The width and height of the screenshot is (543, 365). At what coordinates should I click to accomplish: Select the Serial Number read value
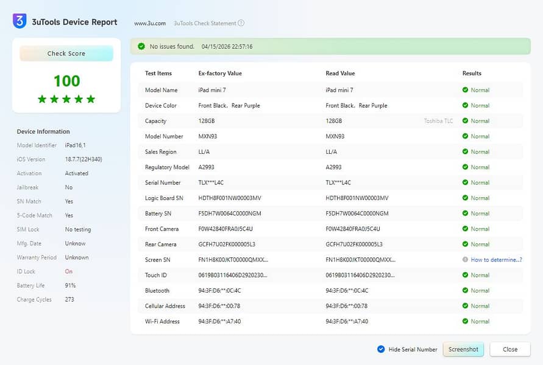tap(338, 182)
